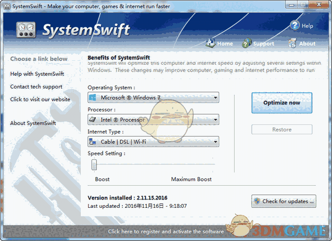This screenshot has width=332, height=241.
Task: Click the processor chip icon
Action: coord(92,119)
